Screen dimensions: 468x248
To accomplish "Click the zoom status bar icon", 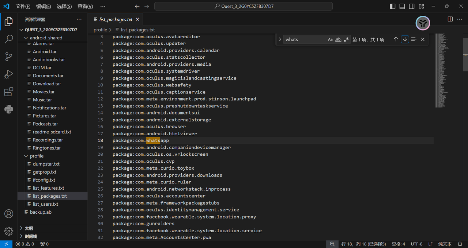I will coord(332,244).
